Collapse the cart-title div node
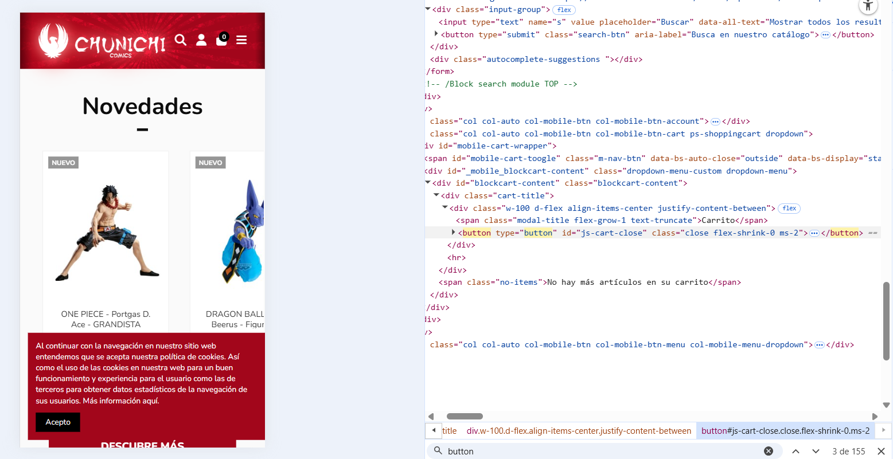This screenshot has height=459, width=893. [436, 195]
